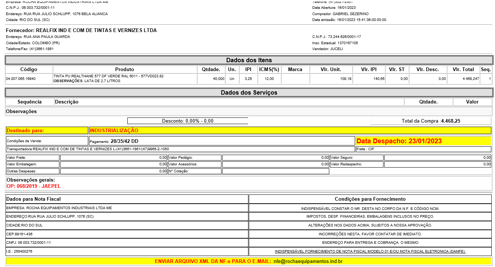Click the 'Total da Compra' value box
This screenshot has width=495, height=267.
pyautogui.click(x=431, y=121)
